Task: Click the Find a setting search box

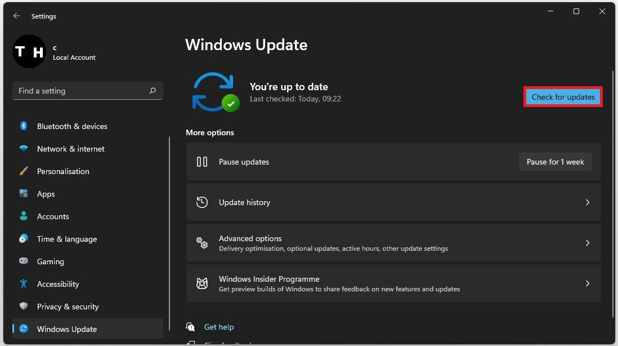Action: click(82, 91)
